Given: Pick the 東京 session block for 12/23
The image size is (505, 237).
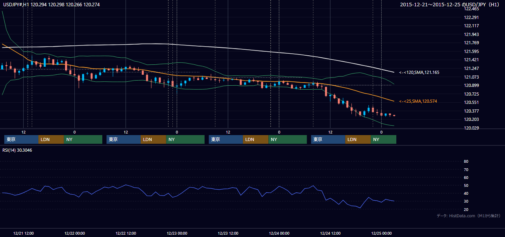Looking at the screenshot, I should 226,139.
